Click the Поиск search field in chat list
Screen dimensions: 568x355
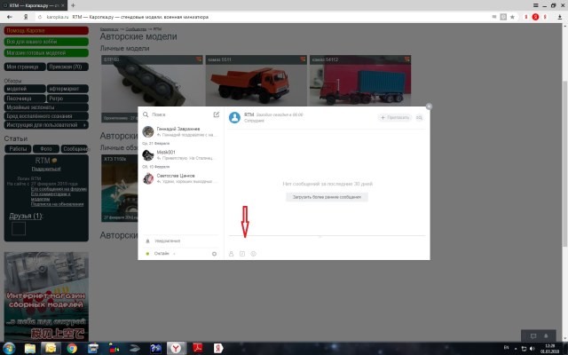click(177, 114)
